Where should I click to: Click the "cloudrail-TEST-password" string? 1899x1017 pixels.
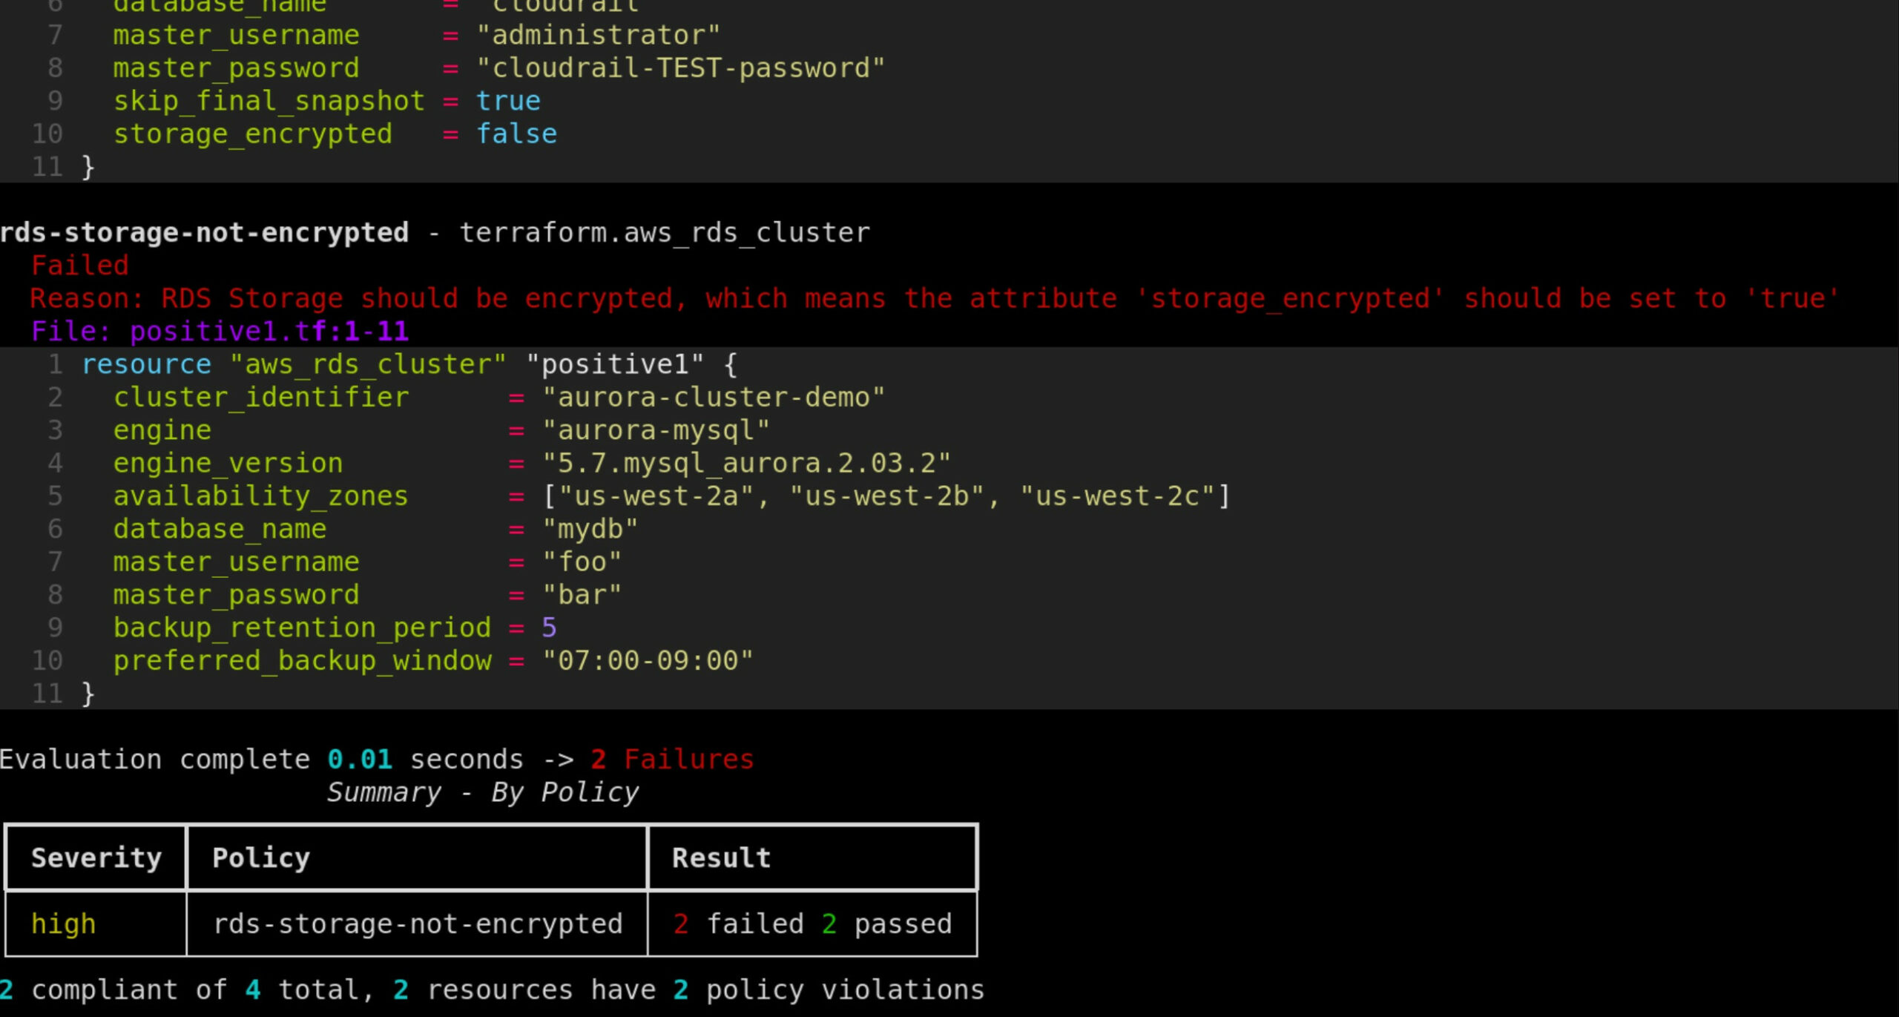pyautogui.click(x=681, y=68)
